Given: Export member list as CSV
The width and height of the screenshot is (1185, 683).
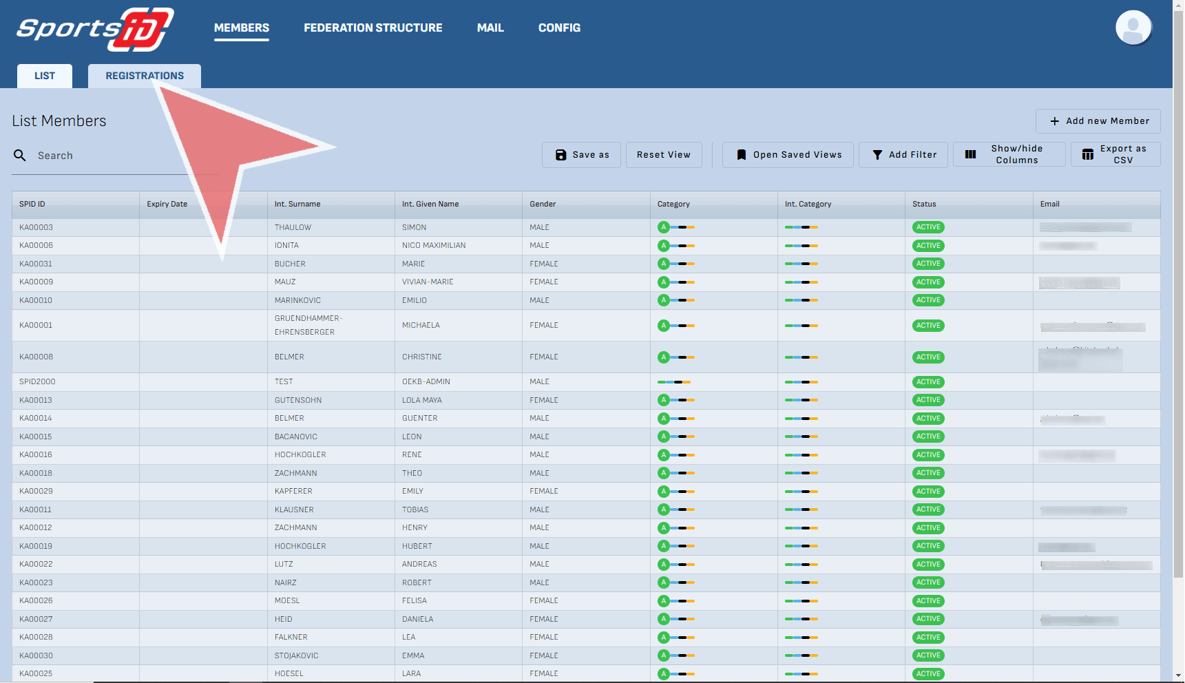Looking at the screenshot, I should tap(1115, 154).
